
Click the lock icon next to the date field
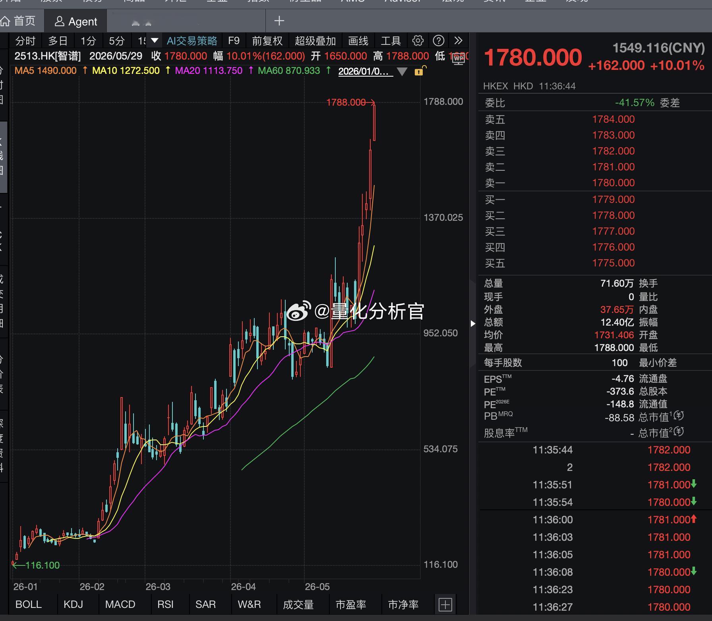tap(420, 71)
